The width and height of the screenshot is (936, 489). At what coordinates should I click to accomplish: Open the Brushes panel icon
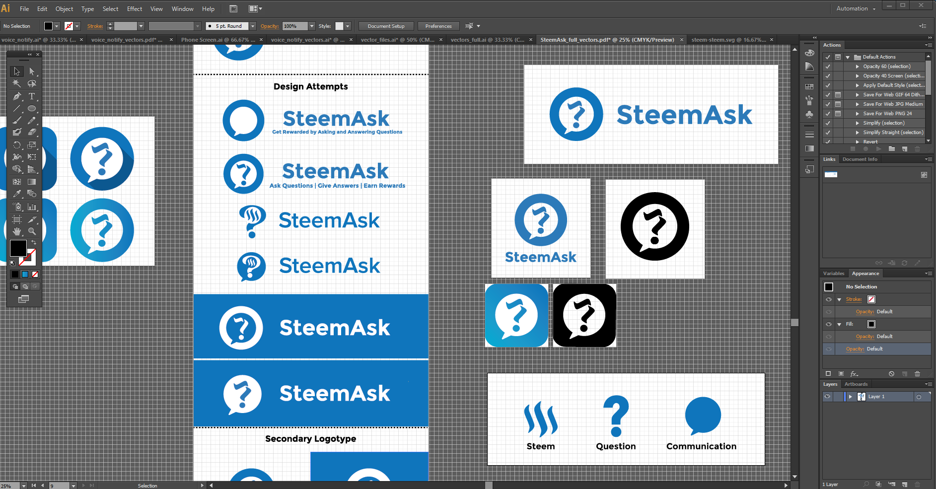point(809,100)
